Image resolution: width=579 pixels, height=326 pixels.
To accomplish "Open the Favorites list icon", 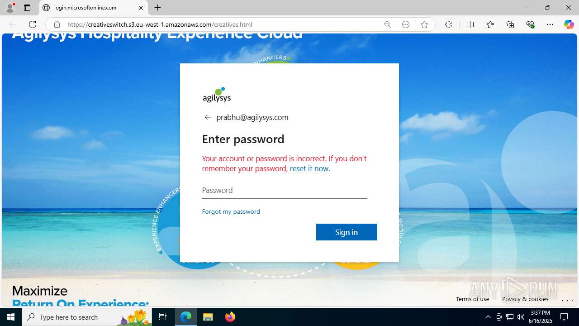I will coord(490,24).
